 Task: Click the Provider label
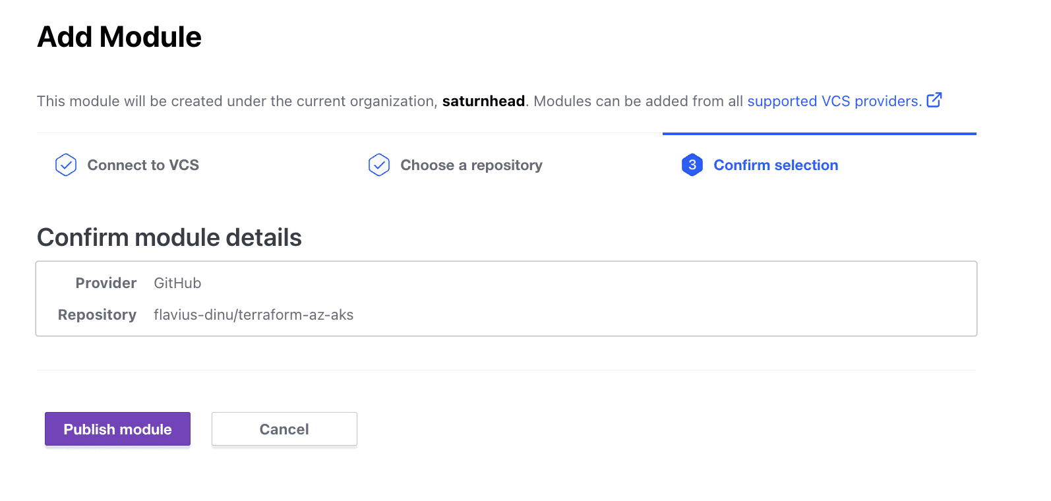click(x=105, y=283)
